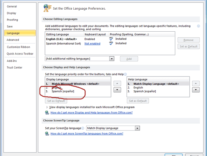Click the Add button for editing languages

(x=129, y=59)
